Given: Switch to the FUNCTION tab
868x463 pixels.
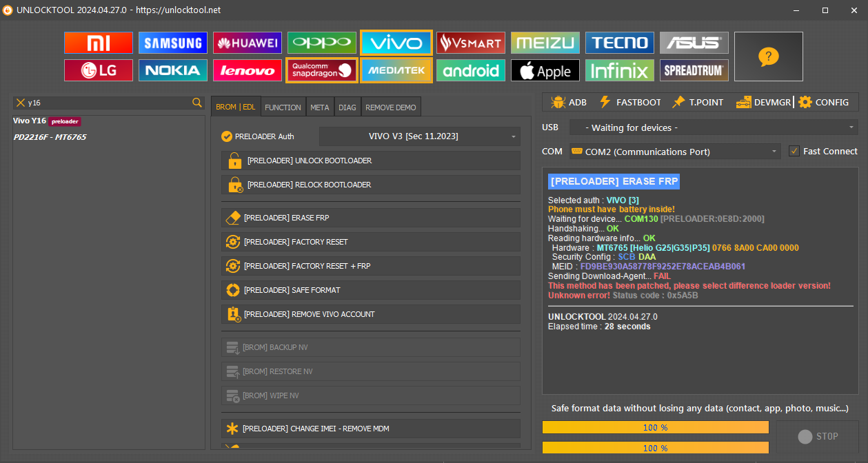Looking at the screenshot, I should tap(283, 107).
